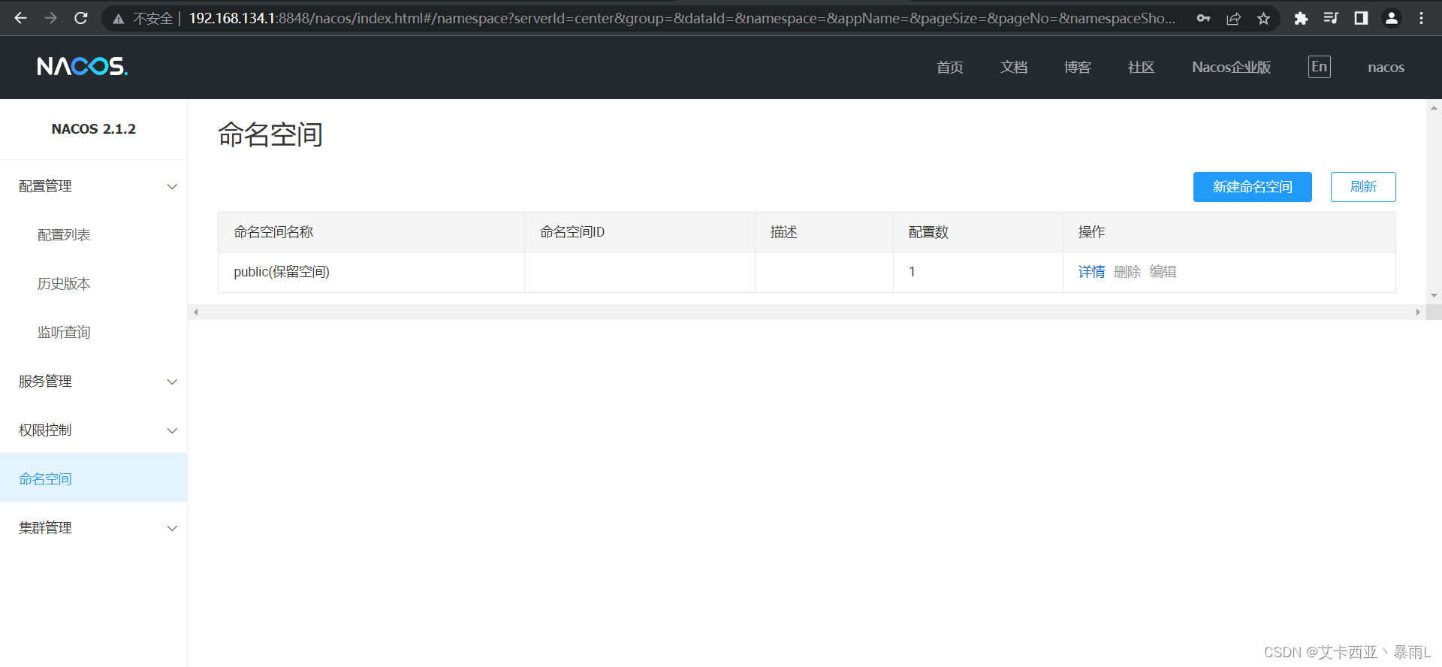Image resolution: width=1442 pixels, height=667 pixels.
Task: Click the NACOS 2.1.2 version label
Action: [x=94, y=129]
